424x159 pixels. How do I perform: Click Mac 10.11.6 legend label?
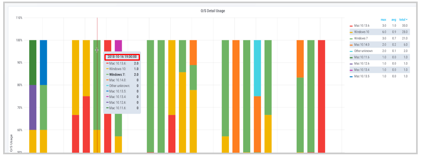363,57
